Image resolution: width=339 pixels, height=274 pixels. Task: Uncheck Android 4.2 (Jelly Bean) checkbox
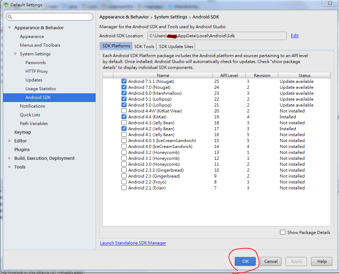[x=124, y=128]
